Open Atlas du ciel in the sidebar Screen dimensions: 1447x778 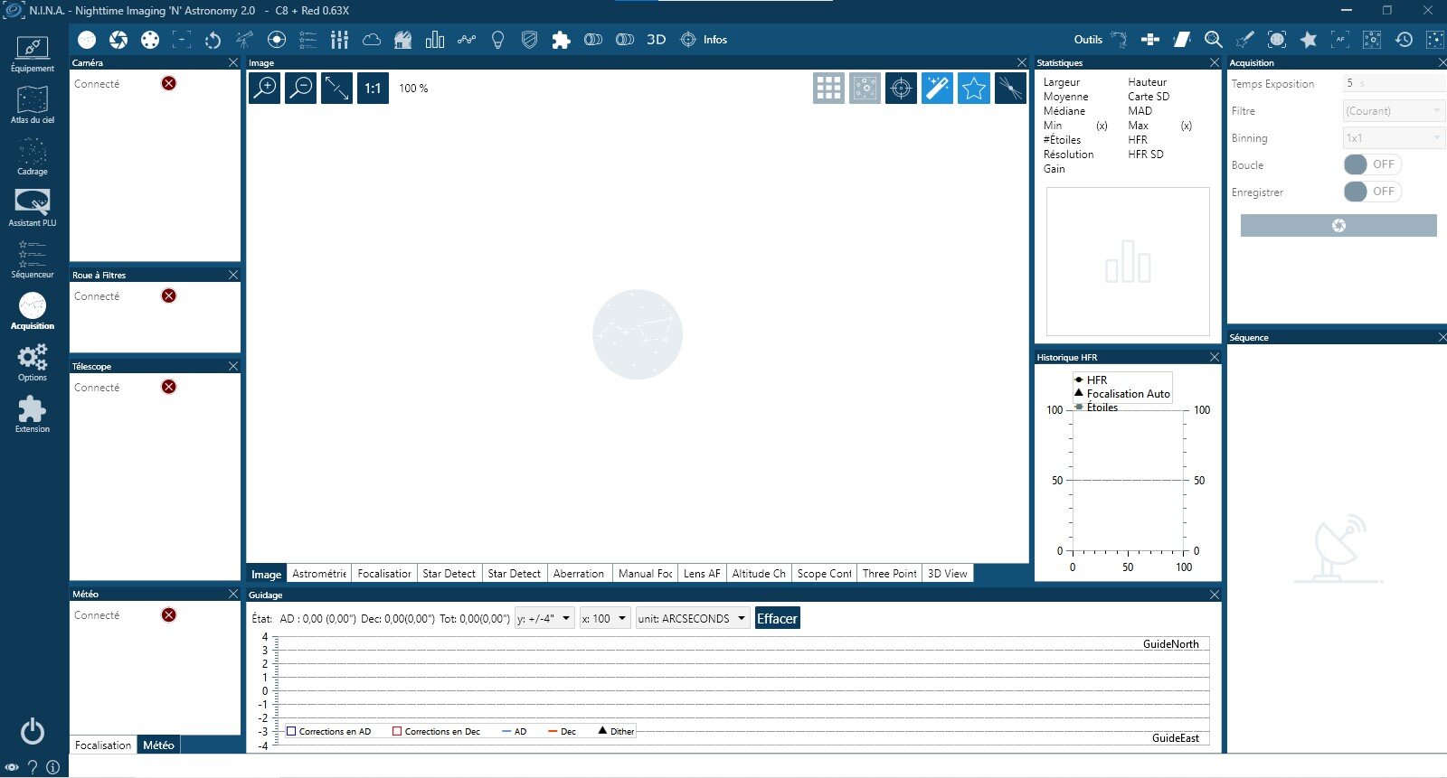tap(33, 106)
